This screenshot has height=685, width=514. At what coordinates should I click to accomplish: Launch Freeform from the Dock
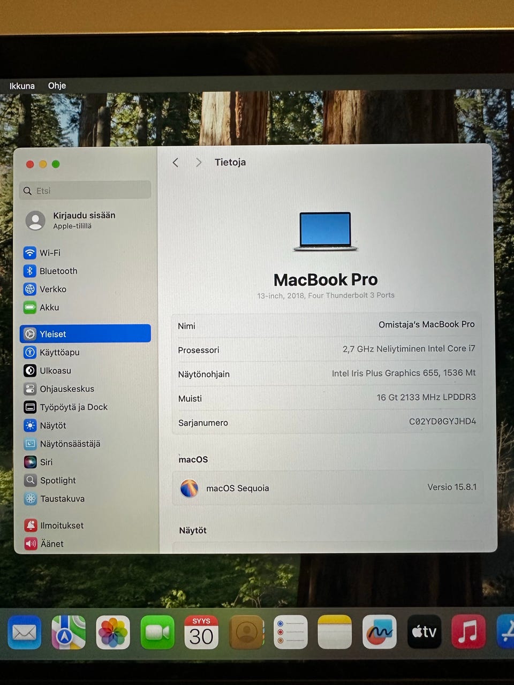pyautogui.click(x=380, y=633)
